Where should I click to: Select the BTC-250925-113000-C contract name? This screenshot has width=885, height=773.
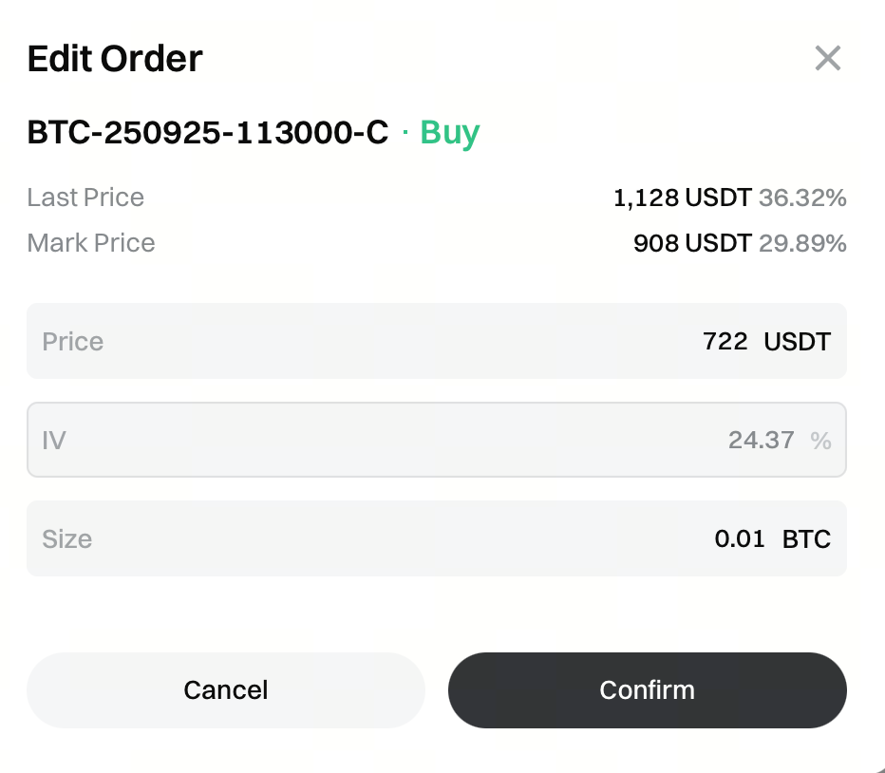pyautogui.click(x=208, y=132)
